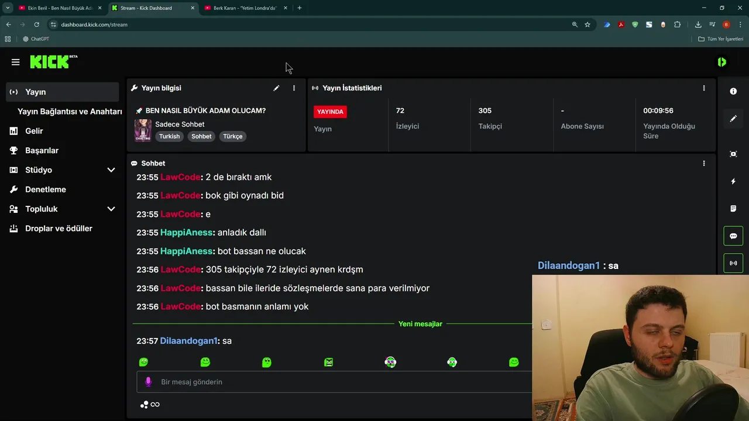Click the red YAYINDA live badge
This screenshot has height=421, width=749.
331,112
